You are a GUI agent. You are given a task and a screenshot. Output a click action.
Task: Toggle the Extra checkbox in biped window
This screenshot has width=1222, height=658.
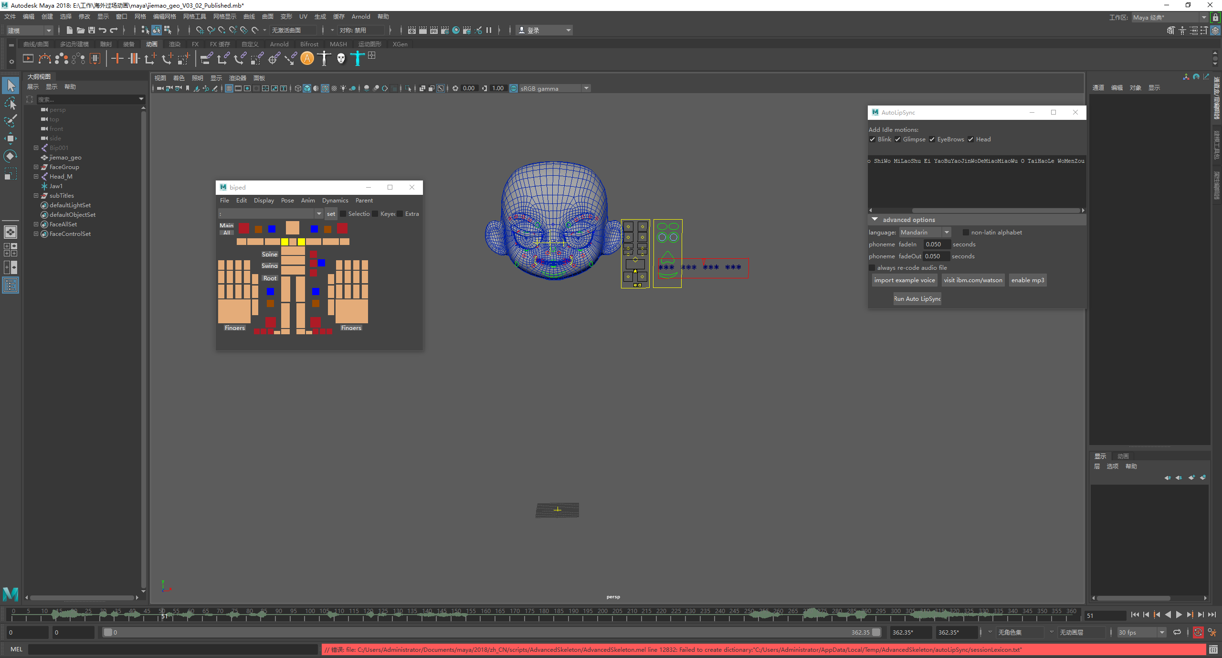400,214
